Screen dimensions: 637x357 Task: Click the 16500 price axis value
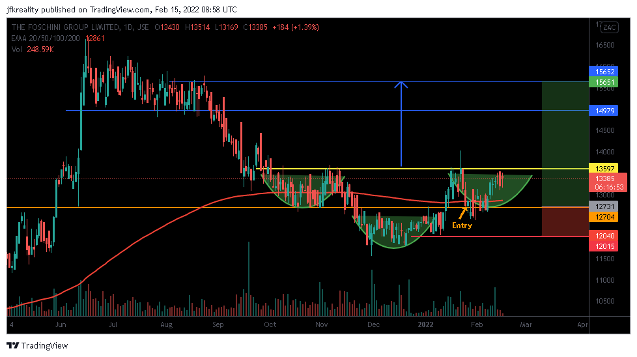[x=605, y=45]
